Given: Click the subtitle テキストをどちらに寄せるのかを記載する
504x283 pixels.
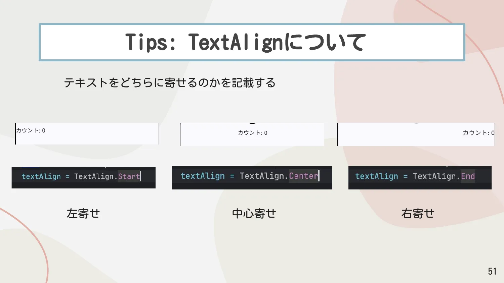Looking at the screenshot, I should pos(170,83).
